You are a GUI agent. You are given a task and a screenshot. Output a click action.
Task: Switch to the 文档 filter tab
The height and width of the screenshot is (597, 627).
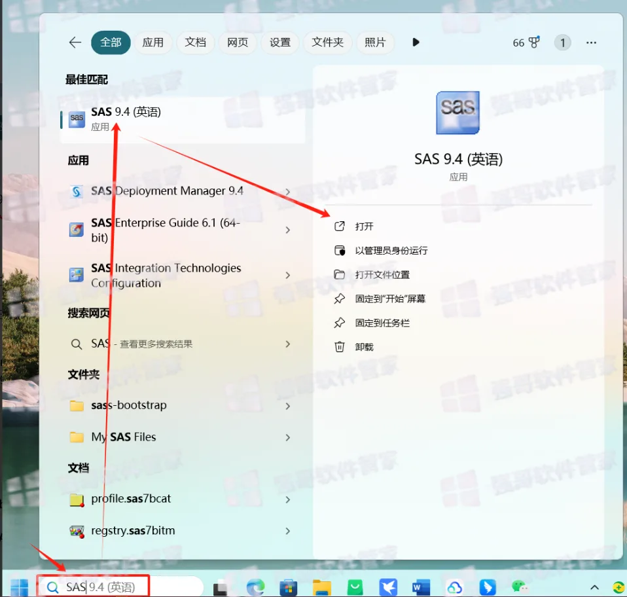coord(195,43)
